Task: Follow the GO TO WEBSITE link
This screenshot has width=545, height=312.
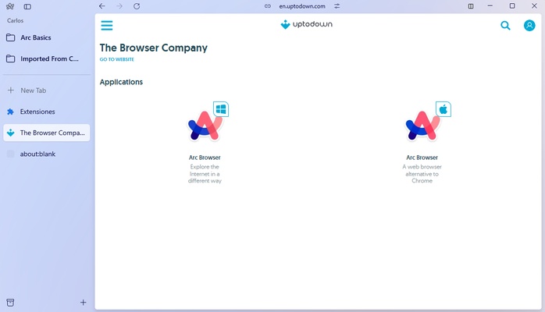Action: click(x=117, y=59)
